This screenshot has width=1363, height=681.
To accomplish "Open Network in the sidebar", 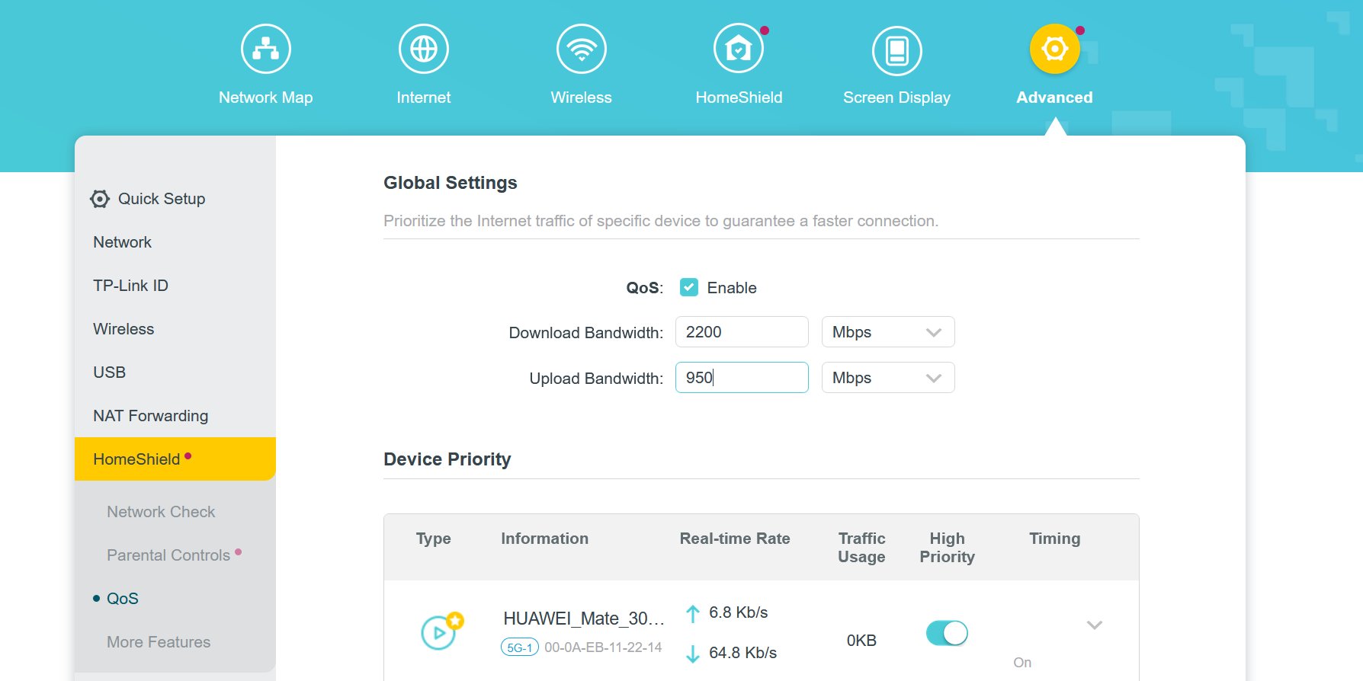I will tap(122, 242).
